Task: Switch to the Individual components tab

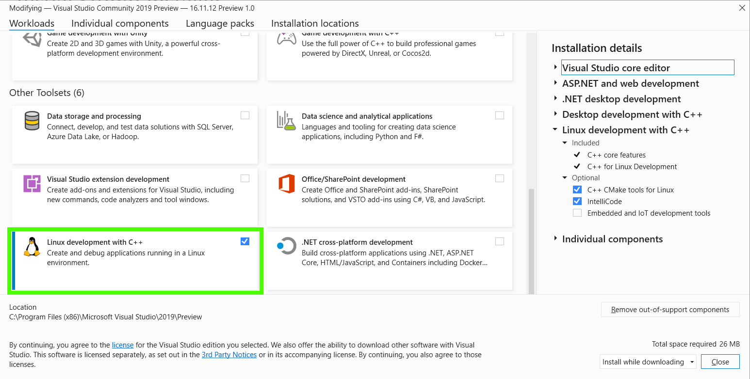Action: click(120, 23)
